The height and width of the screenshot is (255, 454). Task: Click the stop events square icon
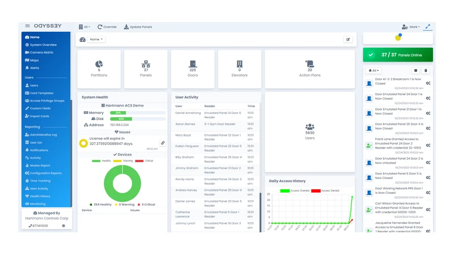point(415,70)
